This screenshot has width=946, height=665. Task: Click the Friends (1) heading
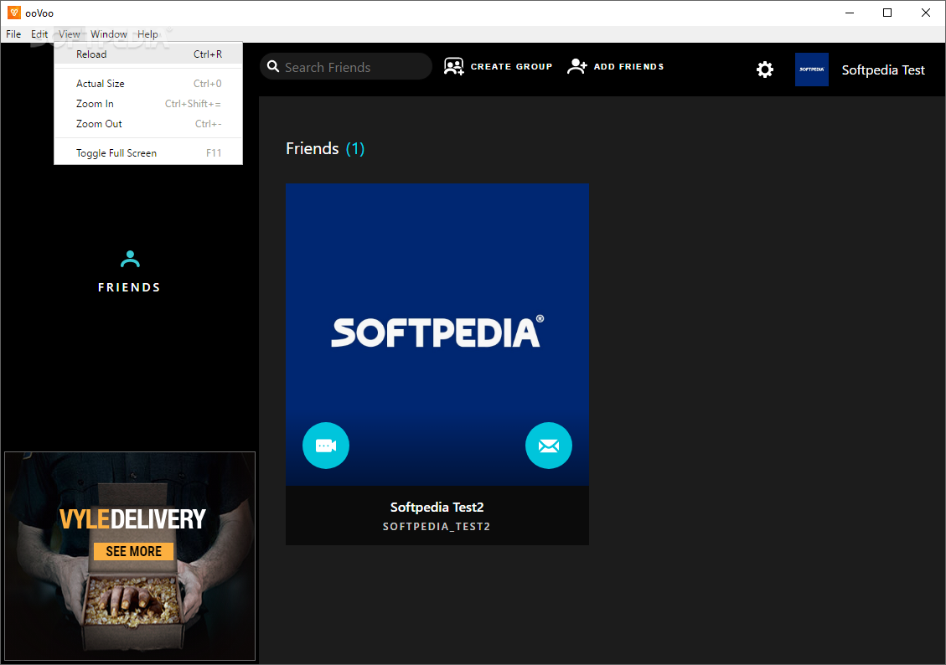click(325, 148)
